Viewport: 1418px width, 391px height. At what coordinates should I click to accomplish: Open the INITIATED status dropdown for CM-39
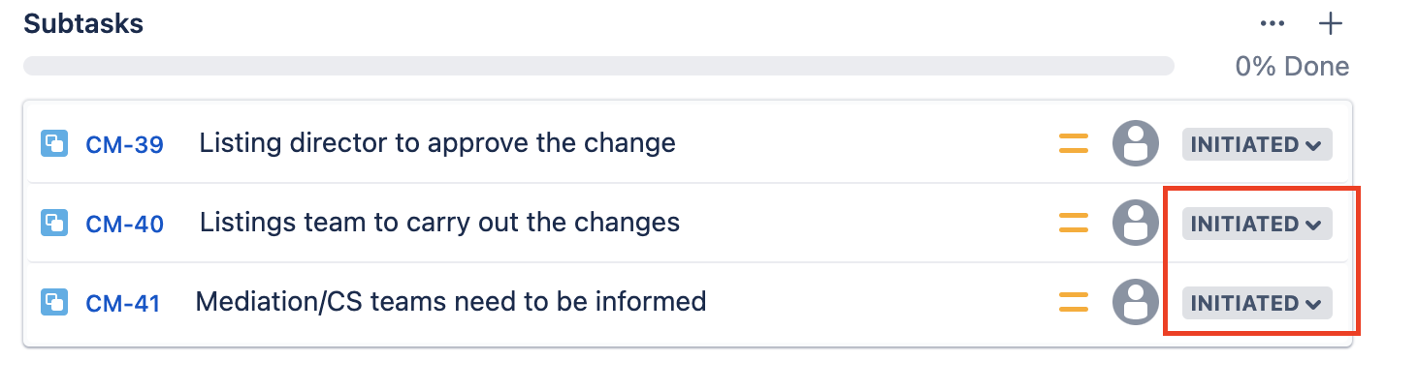pos(1256,144)
